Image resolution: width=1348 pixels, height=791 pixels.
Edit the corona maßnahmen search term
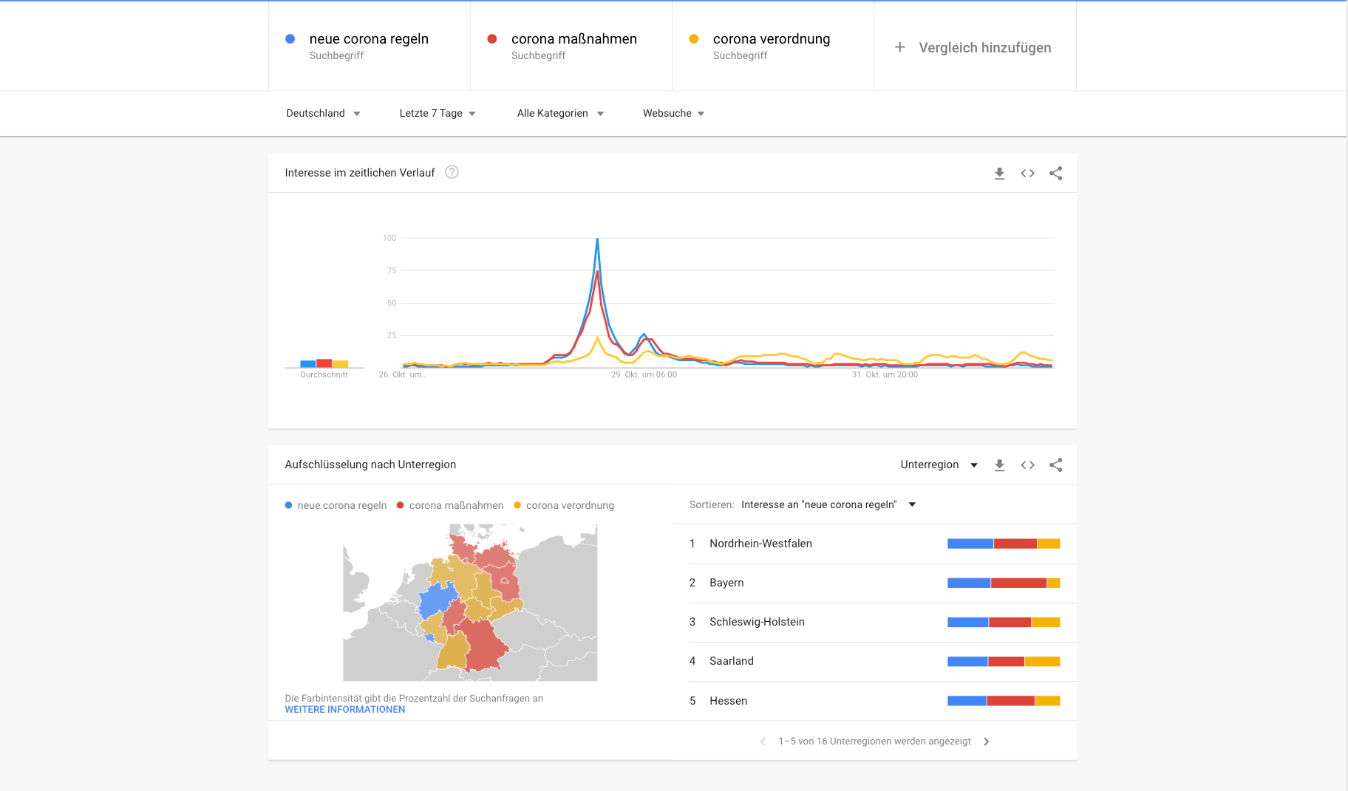(573, 39)
